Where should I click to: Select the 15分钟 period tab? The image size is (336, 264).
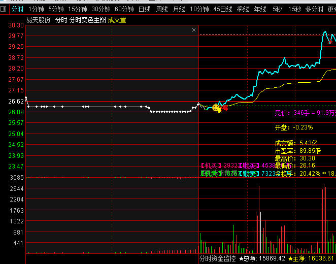pyautogui.click(x=78, y=9)
